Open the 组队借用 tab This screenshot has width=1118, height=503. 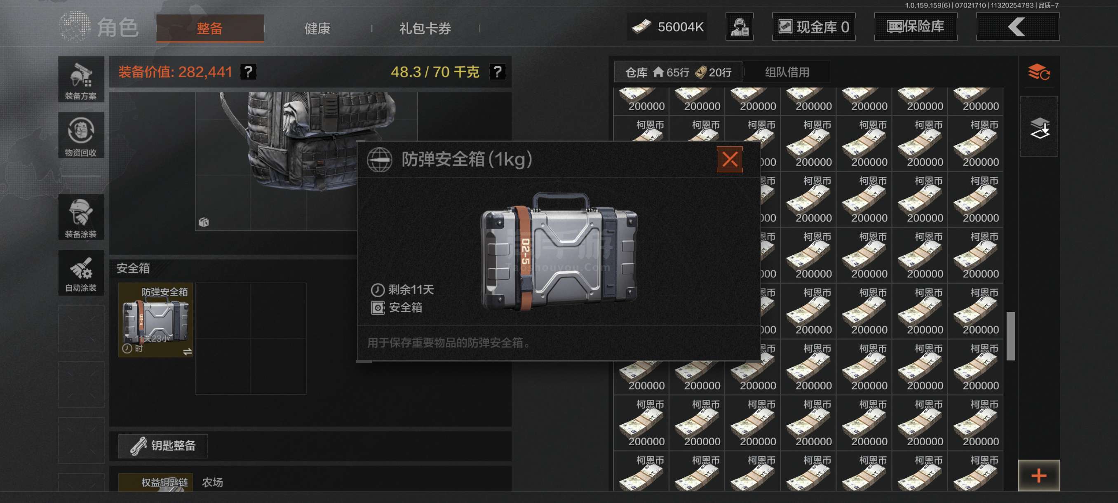click(787, 72)
